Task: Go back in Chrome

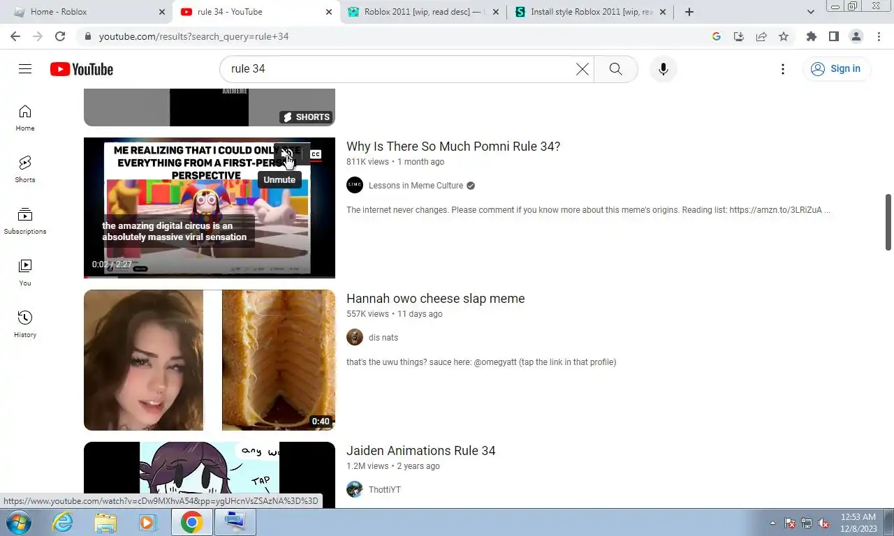Action: pyautogui.click(x=15, y=36)
